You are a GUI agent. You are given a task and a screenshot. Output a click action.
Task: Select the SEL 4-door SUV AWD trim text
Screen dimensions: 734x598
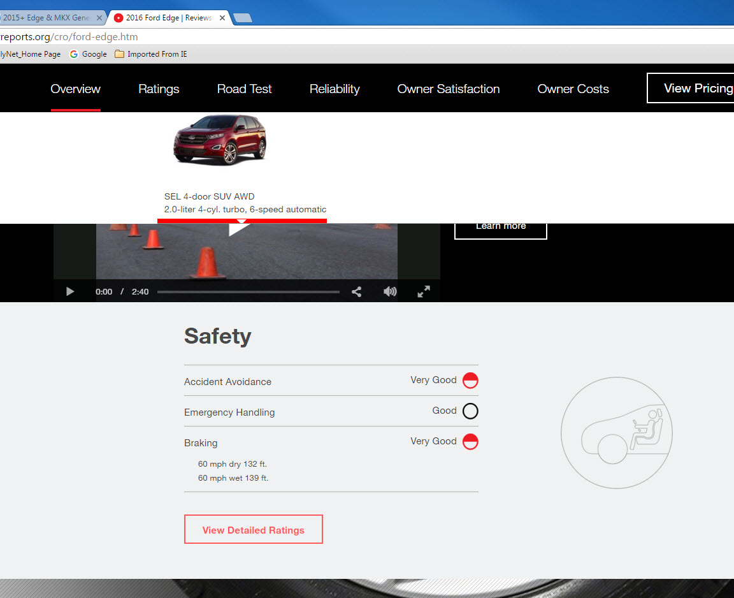point(209,196)
